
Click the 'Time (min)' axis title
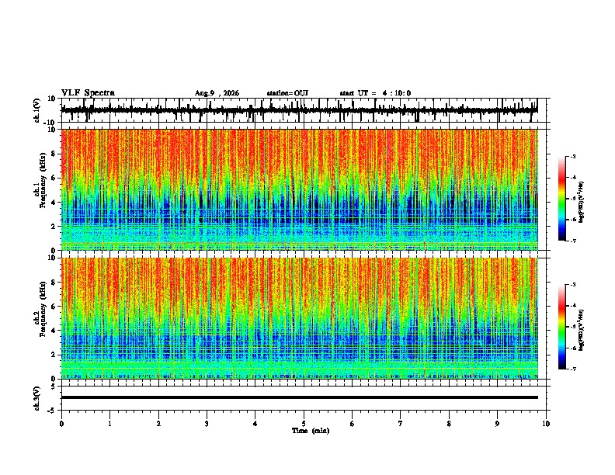[311, 431]
